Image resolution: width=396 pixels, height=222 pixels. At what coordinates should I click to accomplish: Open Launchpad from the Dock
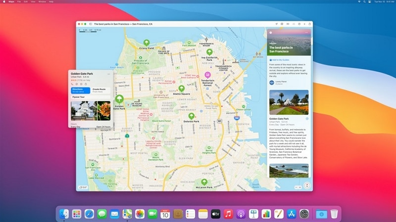click(77, 214)
